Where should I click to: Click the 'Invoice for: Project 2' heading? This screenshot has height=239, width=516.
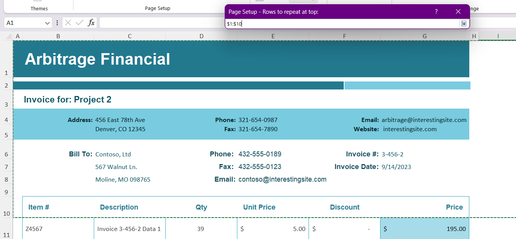coord(67,100)
